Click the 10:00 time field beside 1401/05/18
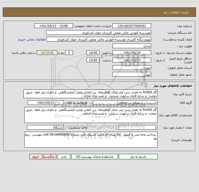The height and width of the screenshot is (192, 199). click(93, 53)
